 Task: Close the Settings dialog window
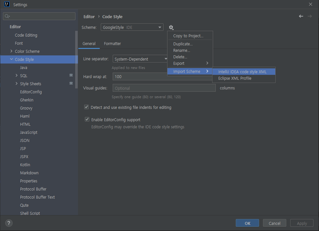pyautogui.click(x=311, y=4)
